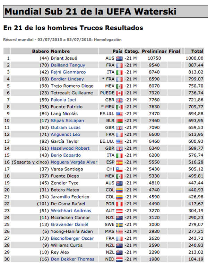This screenshot has width=208, height=266.
Task: Click the Swedish flag next to Gravander Daniel
Action: tap(119, 224)
